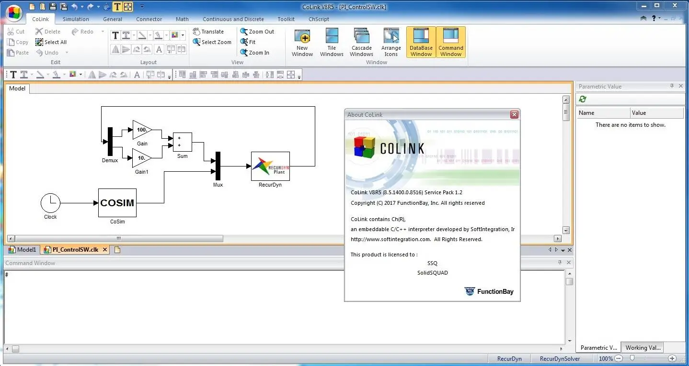The height and width of the screenshot is (366, 689).
Task: Open the quick access toolbar customize dropdown
Action: (x=142, y=7)
